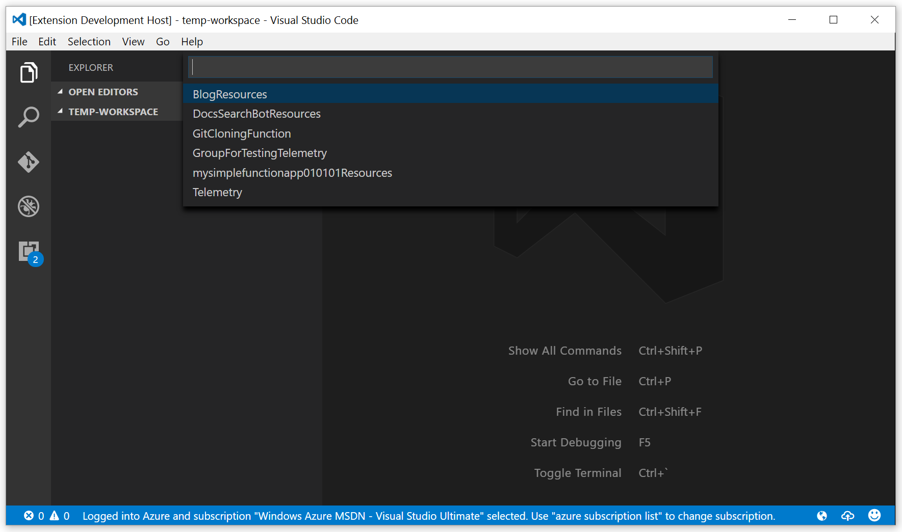Maximize the VS Code window
Viewport: 902px width, 532px height.
point(833,20)
